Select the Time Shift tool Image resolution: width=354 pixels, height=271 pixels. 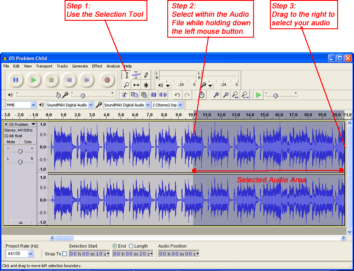(136, 85)
